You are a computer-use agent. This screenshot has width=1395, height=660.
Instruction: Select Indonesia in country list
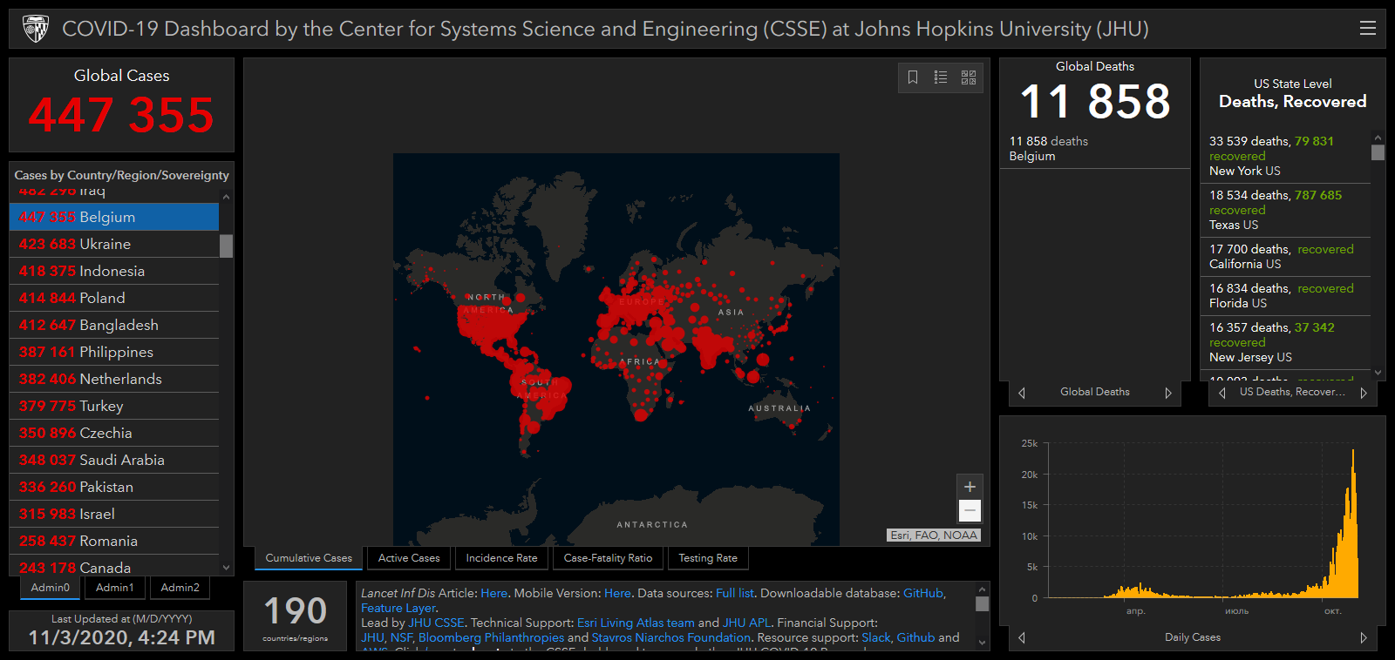coord(114,271)
